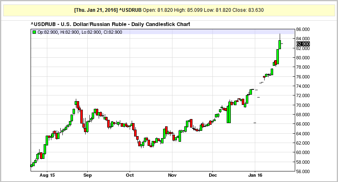Click the 'Jan 16' x-axis label
This screenshot has width=338, height=182.
[x=255, y=175]
